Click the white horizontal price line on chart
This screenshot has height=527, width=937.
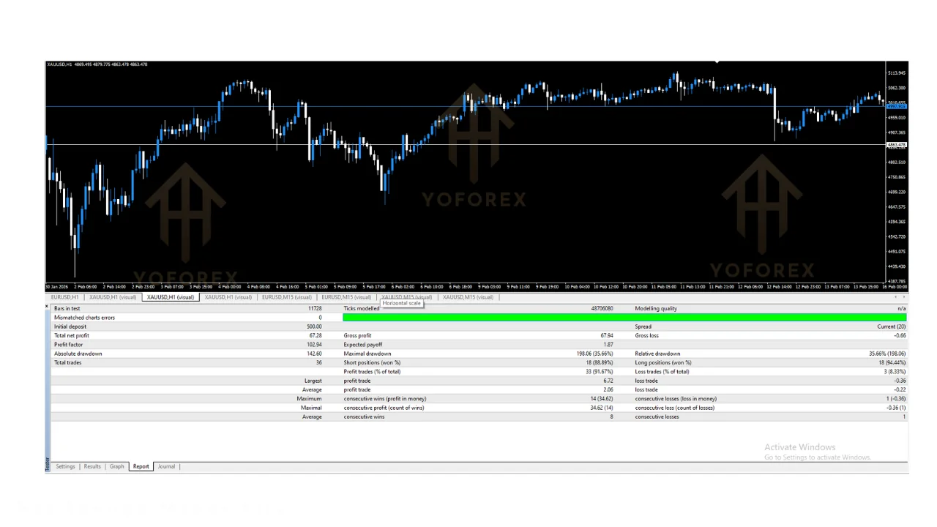click(x=465, y=144)
